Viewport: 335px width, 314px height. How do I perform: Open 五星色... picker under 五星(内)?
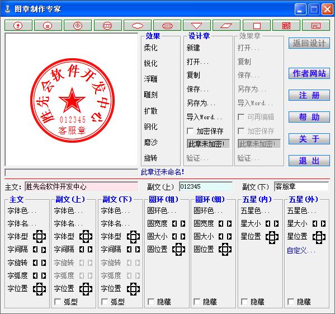255,211
